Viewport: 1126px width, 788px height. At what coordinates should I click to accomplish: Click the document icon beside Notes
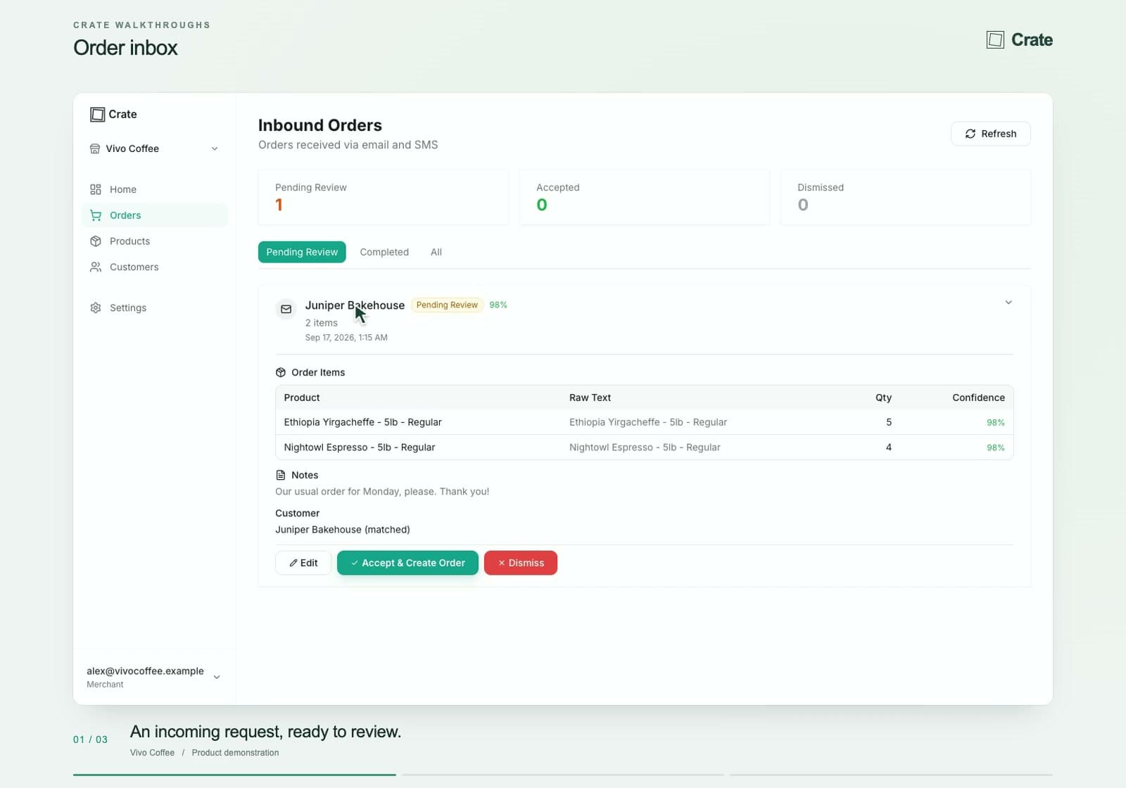point(281,475)
